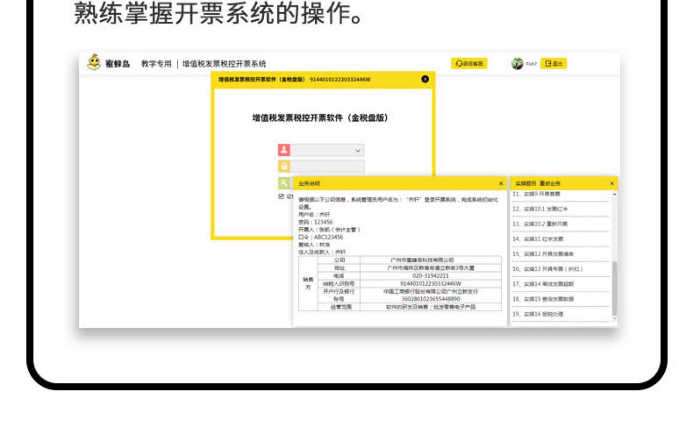Click the ABC123456 line in instructions

click(321, 237)
